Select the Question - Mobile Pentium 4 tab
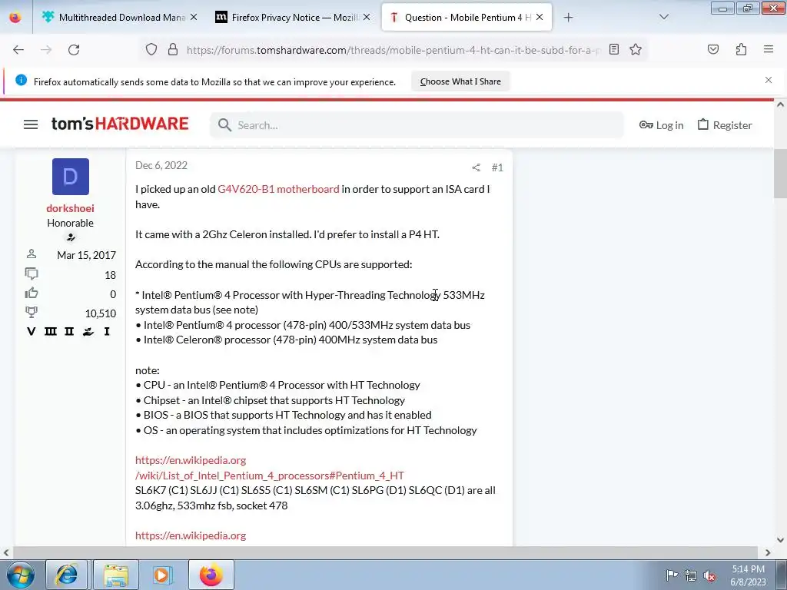Viewport: 787px width, 590px height. pyautogui.click(x=467, y=18)
